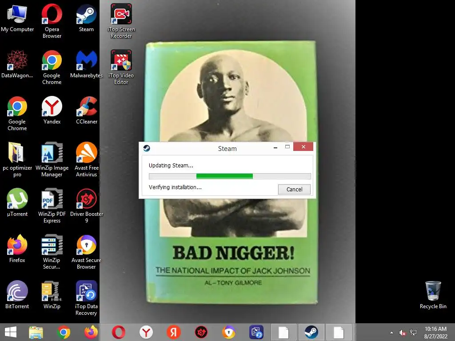Open the taskbar clock showing 10:16 AM
The width and height of the screenshot is (455, 341).
(x=435, y=332)
